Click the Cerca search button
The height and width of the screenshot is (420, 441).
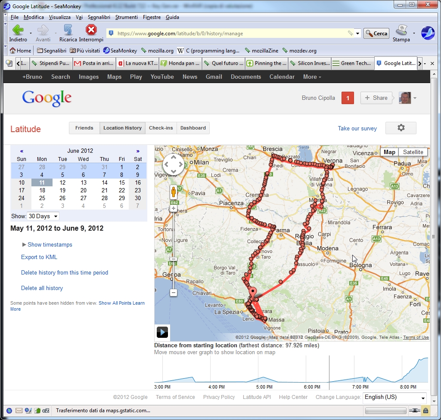tap(376, 34)
